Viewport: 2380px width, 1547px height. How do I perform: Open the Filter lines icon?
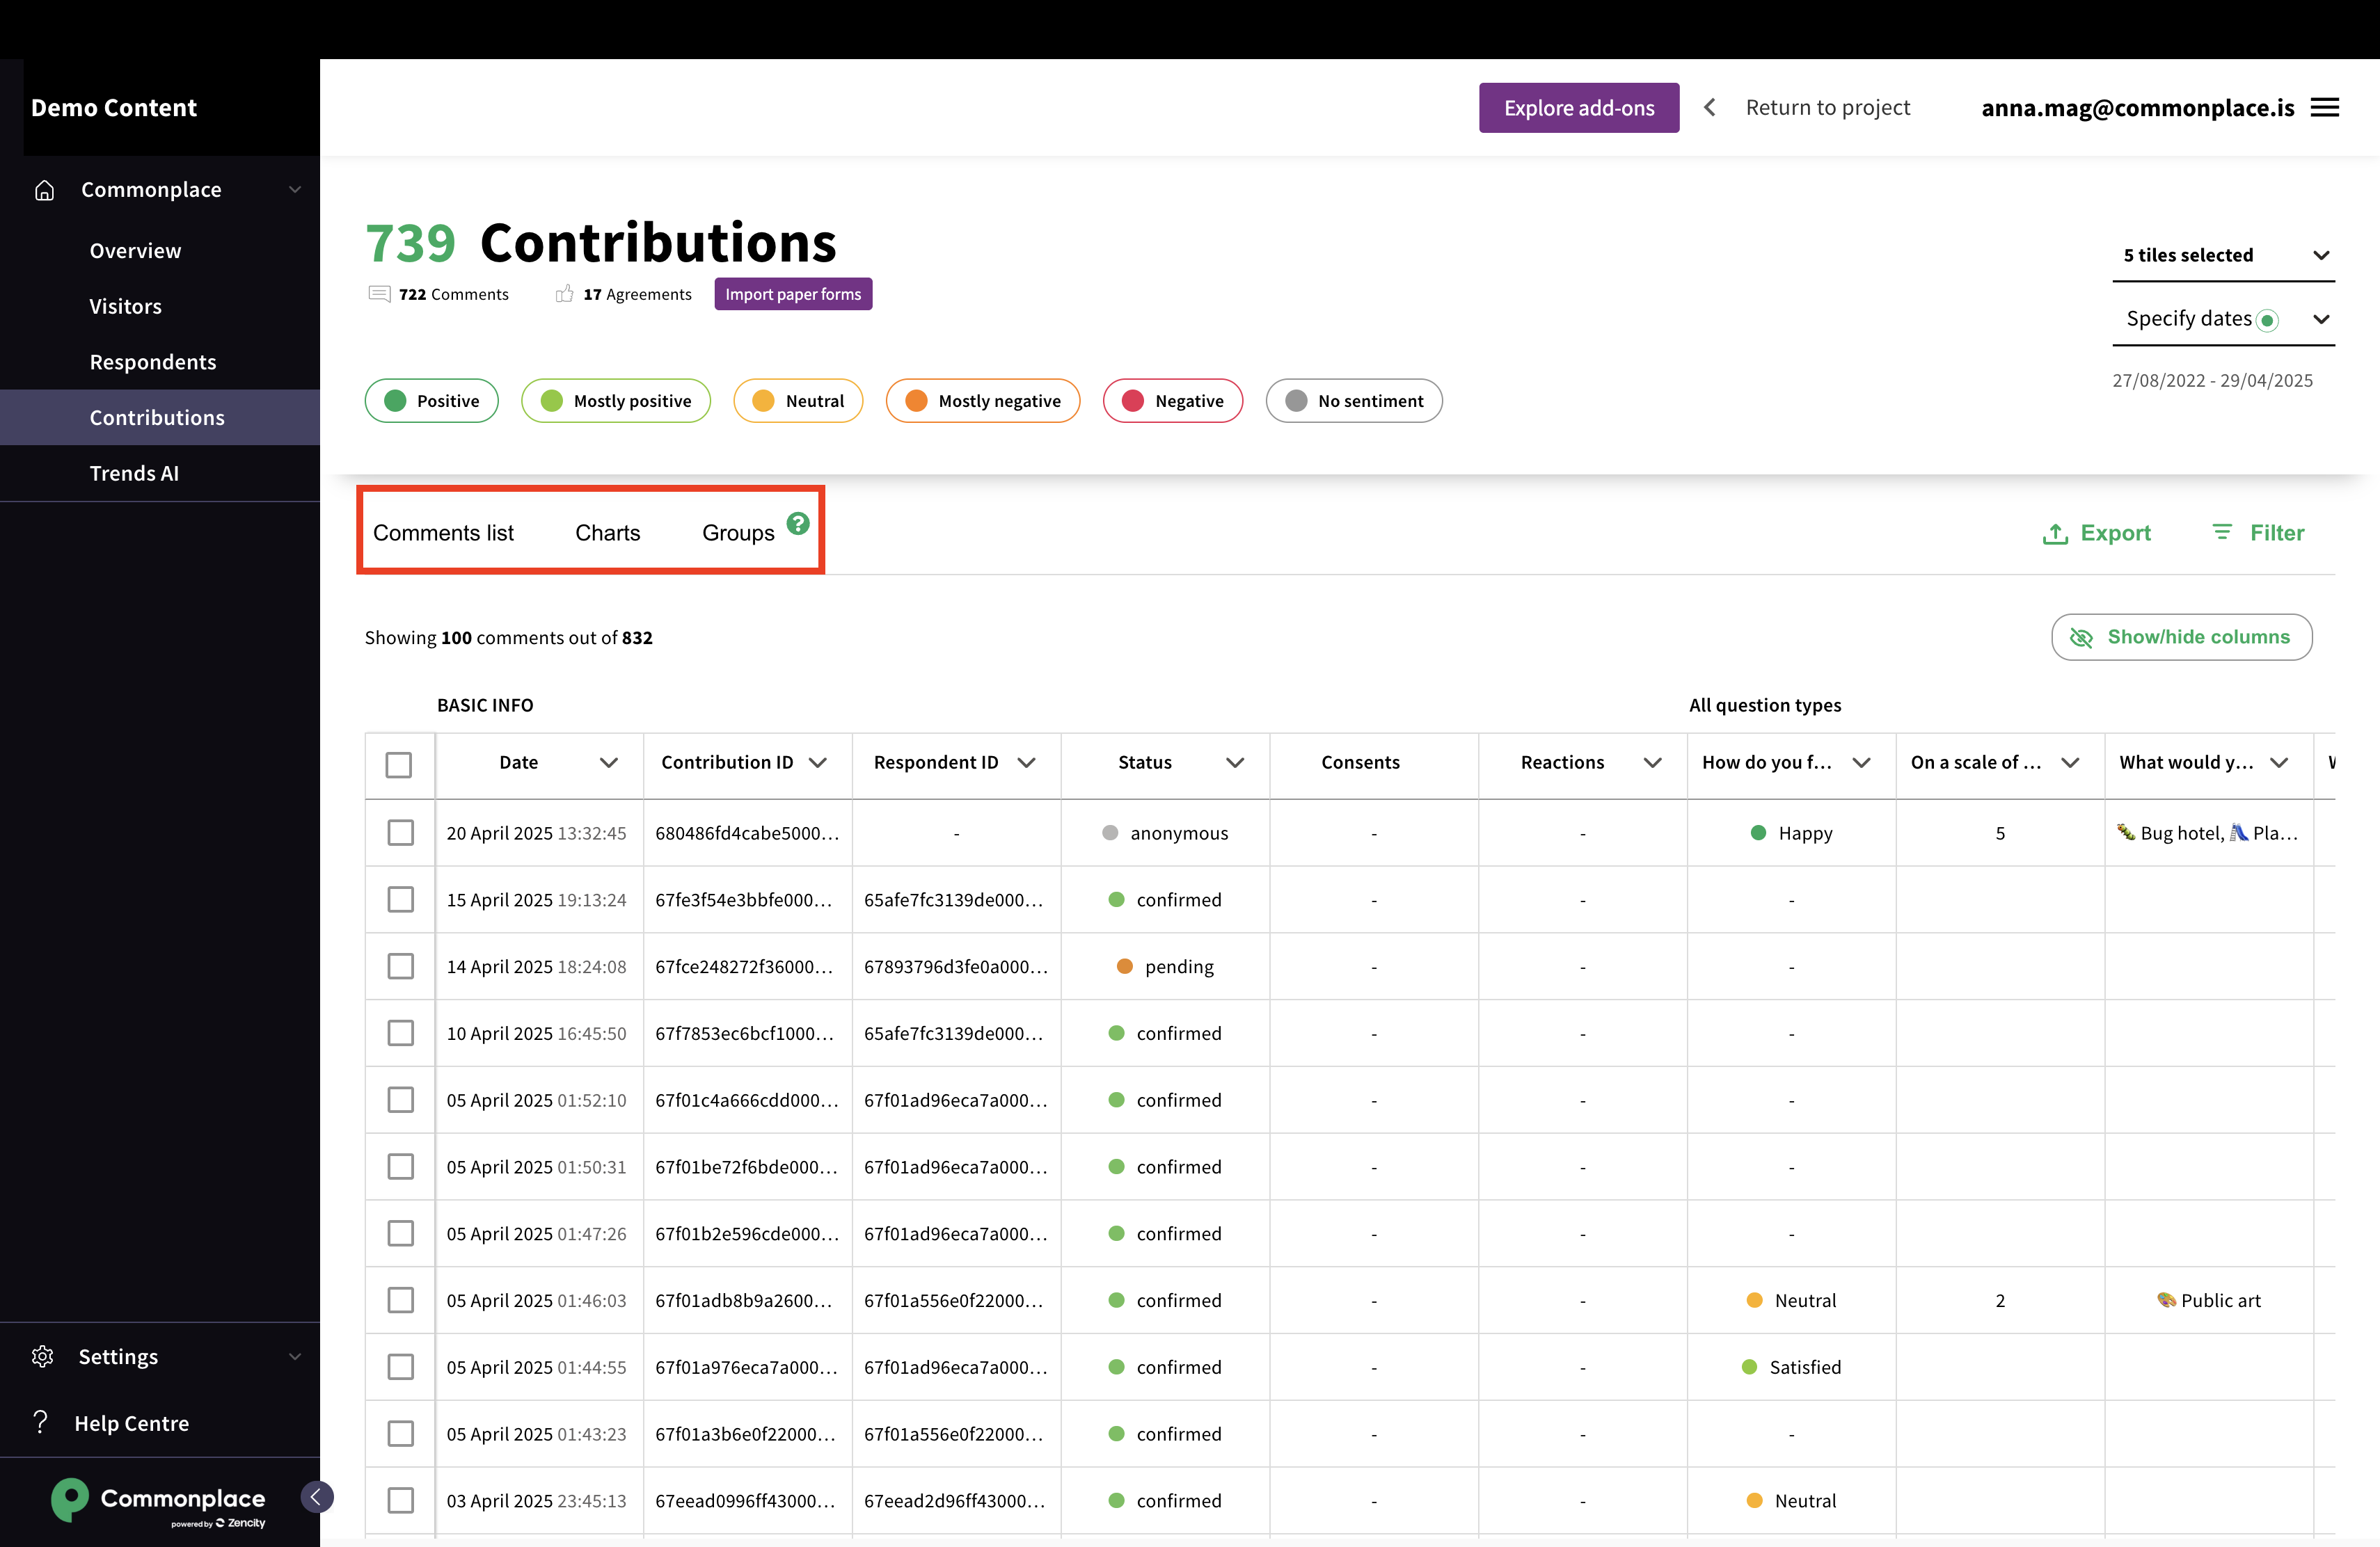pyautogui.click(x=2221, y=533)
